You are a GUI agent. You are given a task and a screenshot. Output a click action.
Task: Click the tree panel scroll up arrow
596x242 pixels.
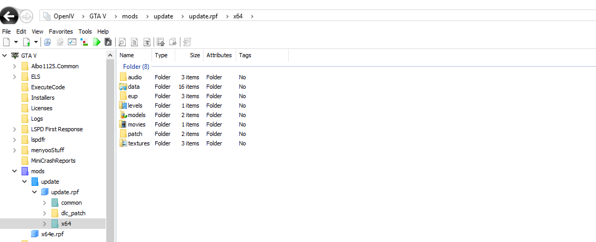[110, 55]
